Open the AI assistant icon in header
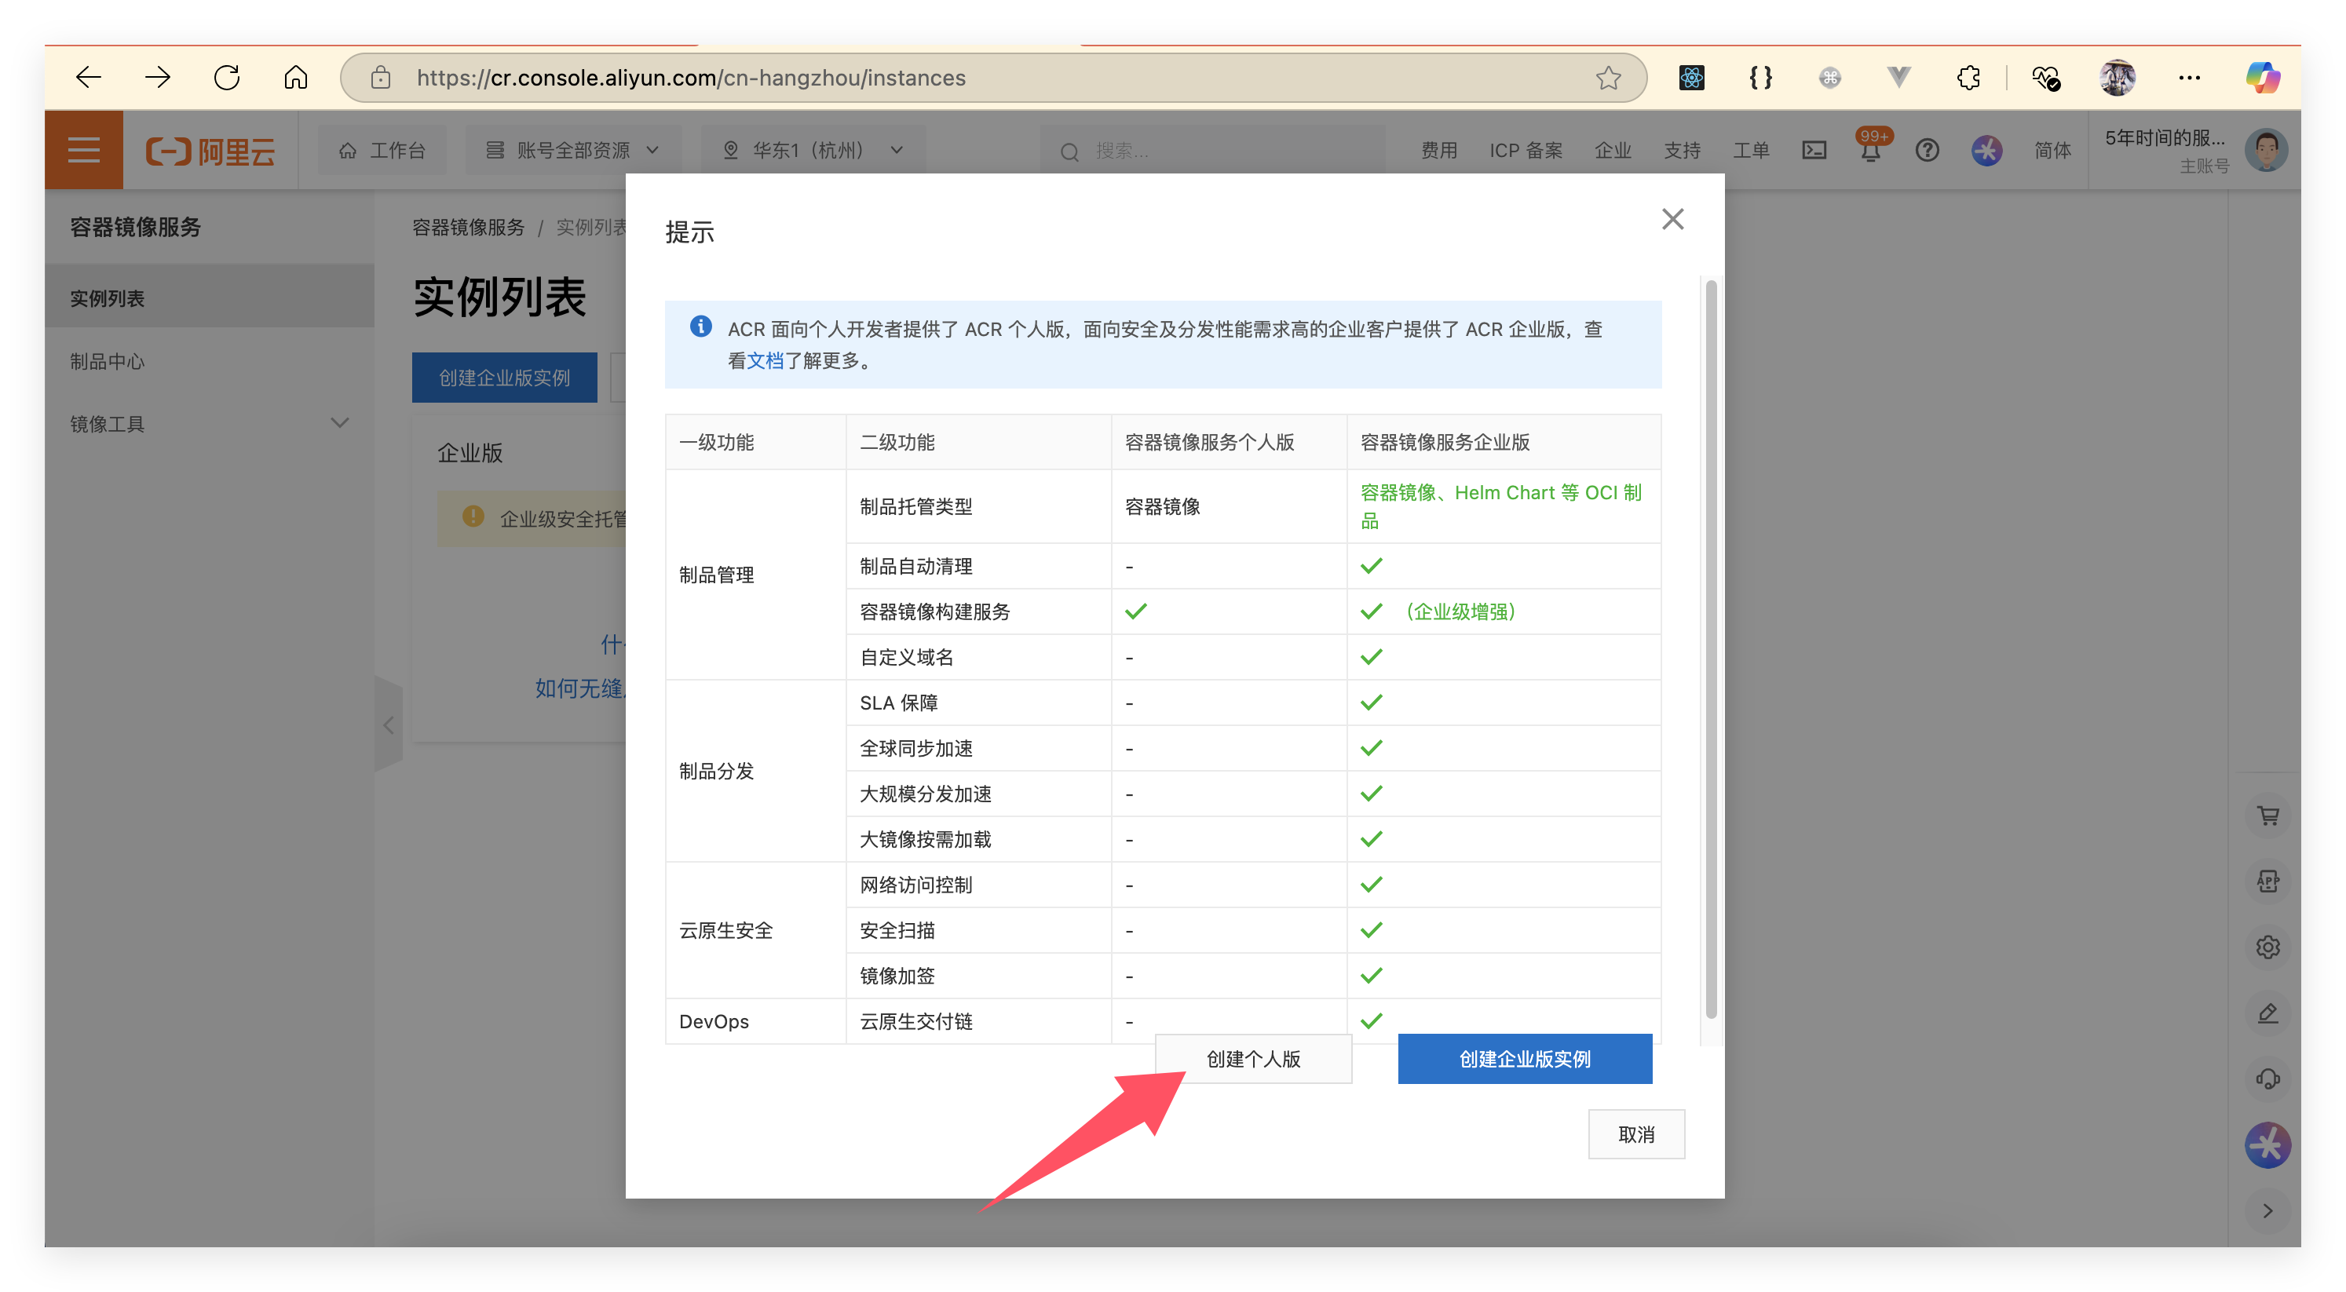The height and width of the screenshot is (1292, 2346). [x=1986, y=150]
